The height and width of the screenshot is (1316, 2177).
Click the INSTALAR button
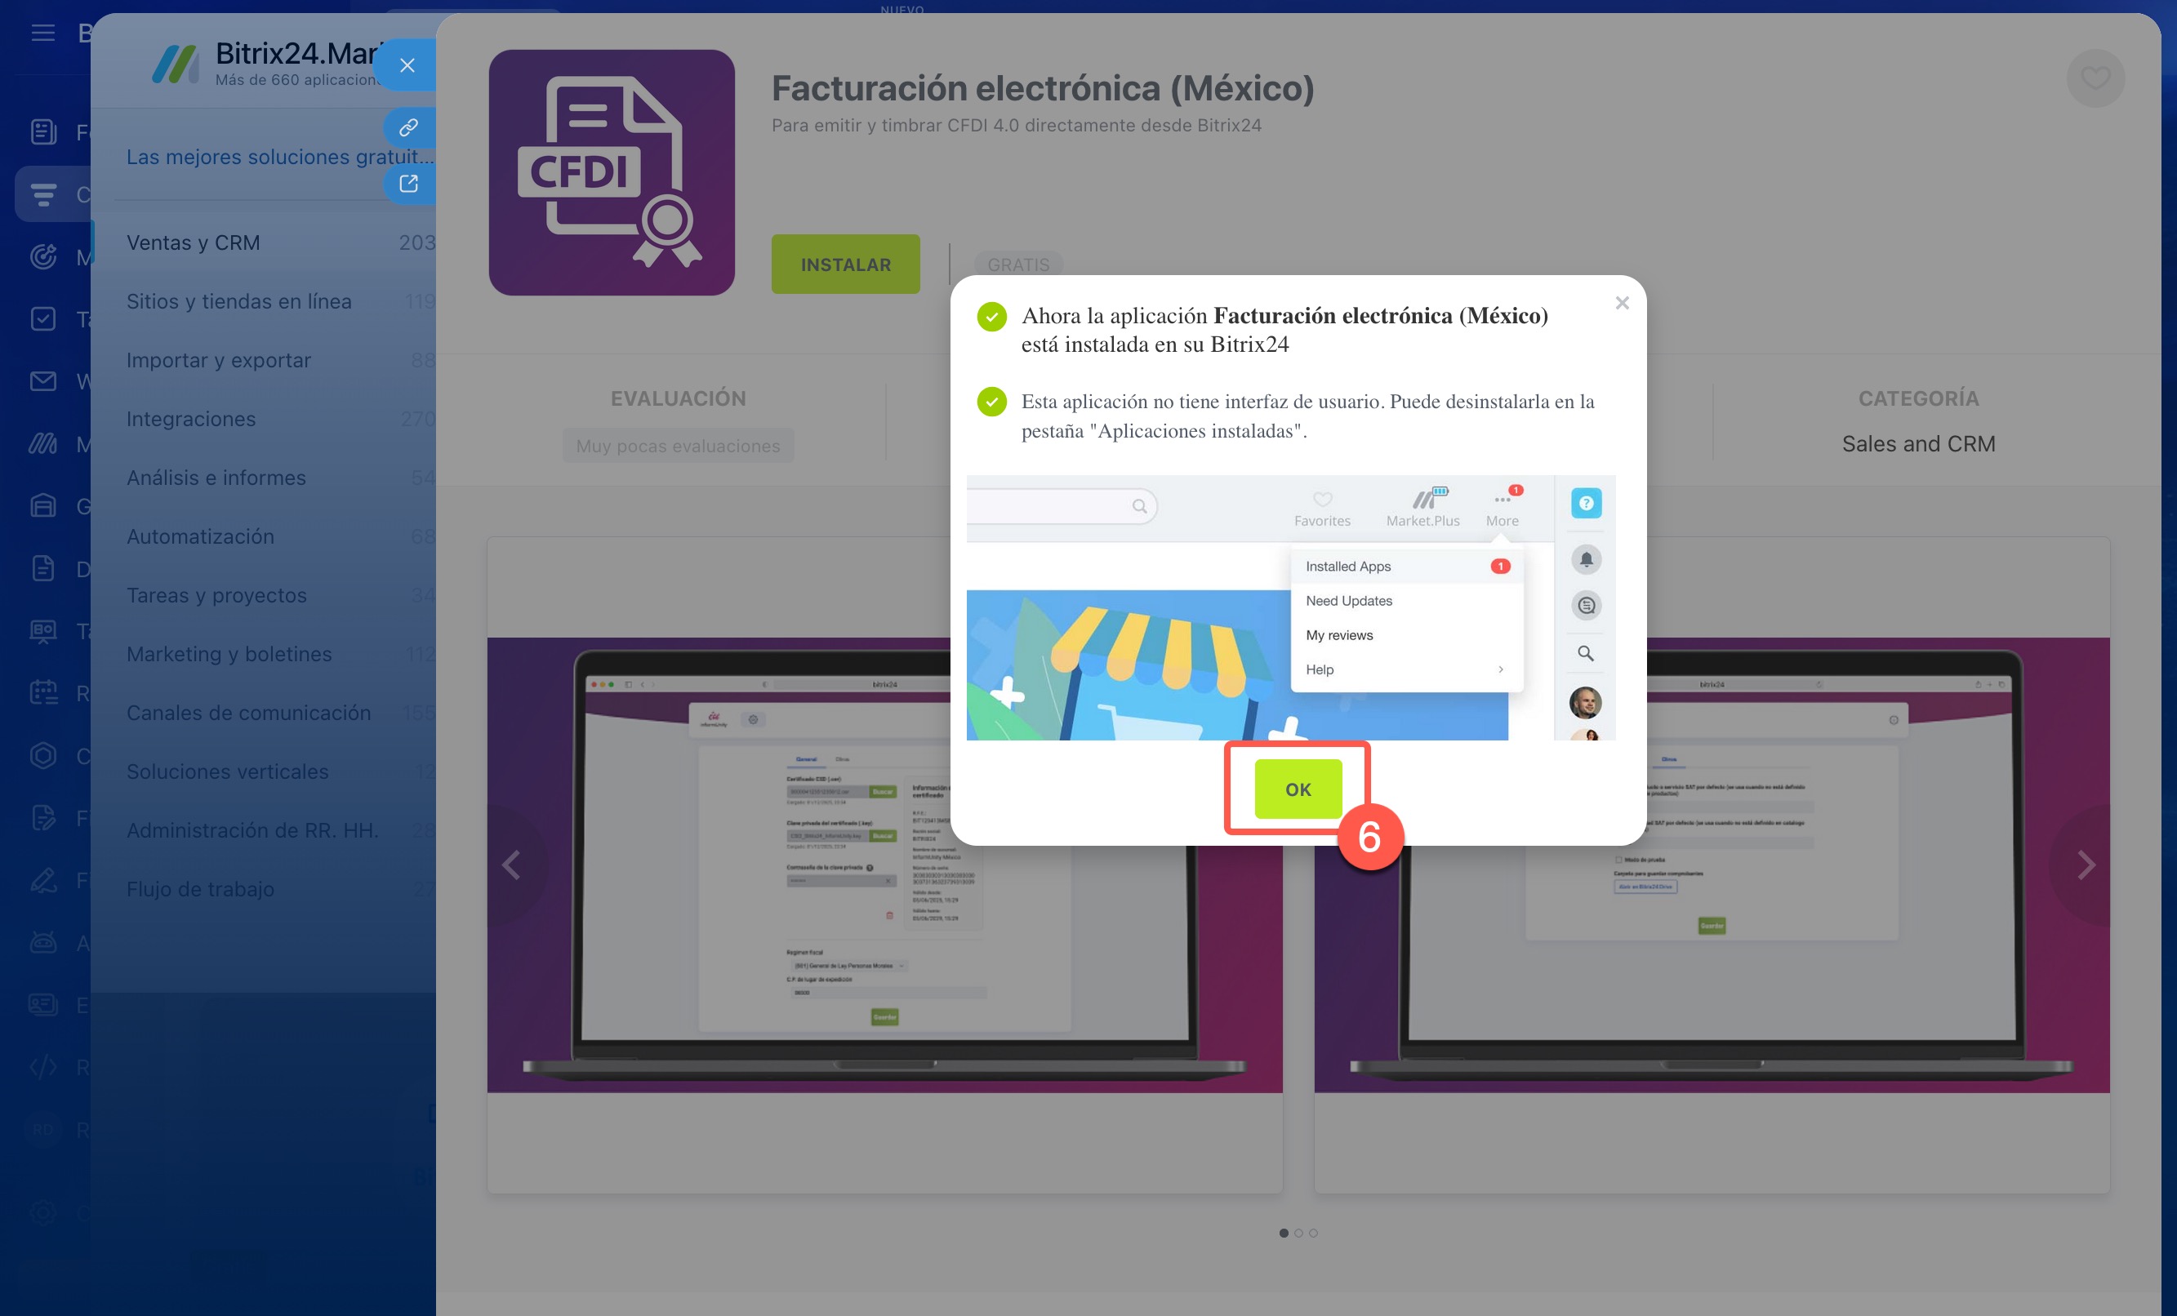coord(844,264)
